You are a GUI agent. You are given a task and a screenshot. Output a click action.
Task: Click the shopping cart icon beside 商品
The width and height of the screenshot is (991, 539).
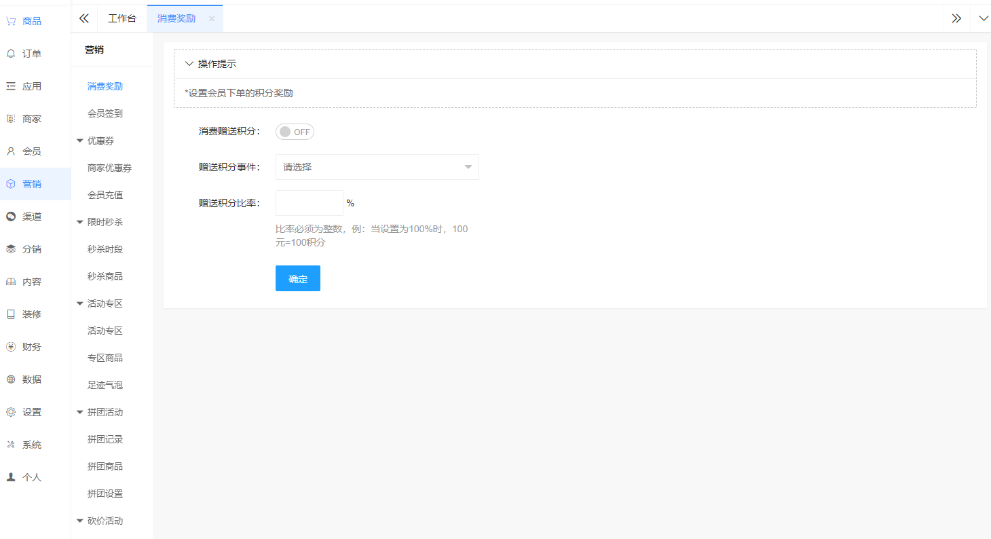tap(11, 21)
